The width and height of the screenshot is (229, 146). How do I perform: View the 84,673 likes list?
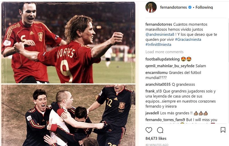156,138
